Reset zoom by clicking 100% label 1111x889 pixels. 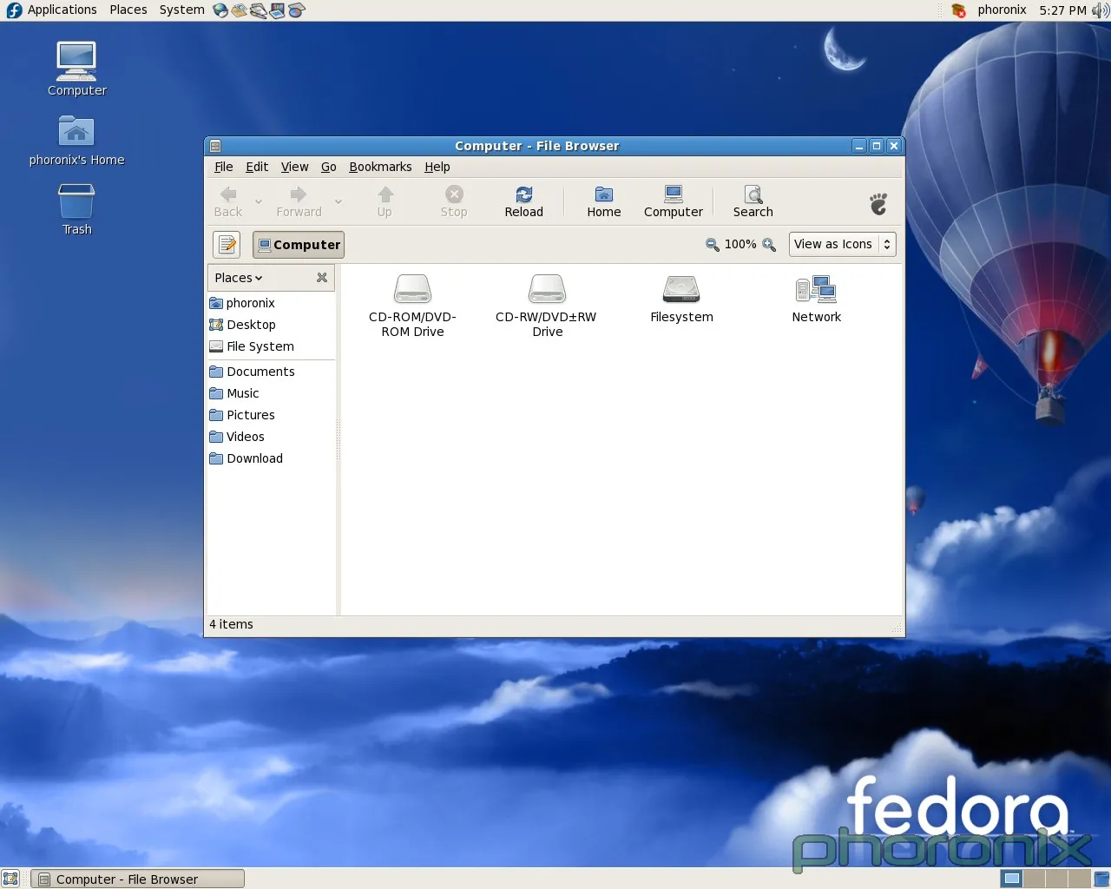tap(740, 245)
